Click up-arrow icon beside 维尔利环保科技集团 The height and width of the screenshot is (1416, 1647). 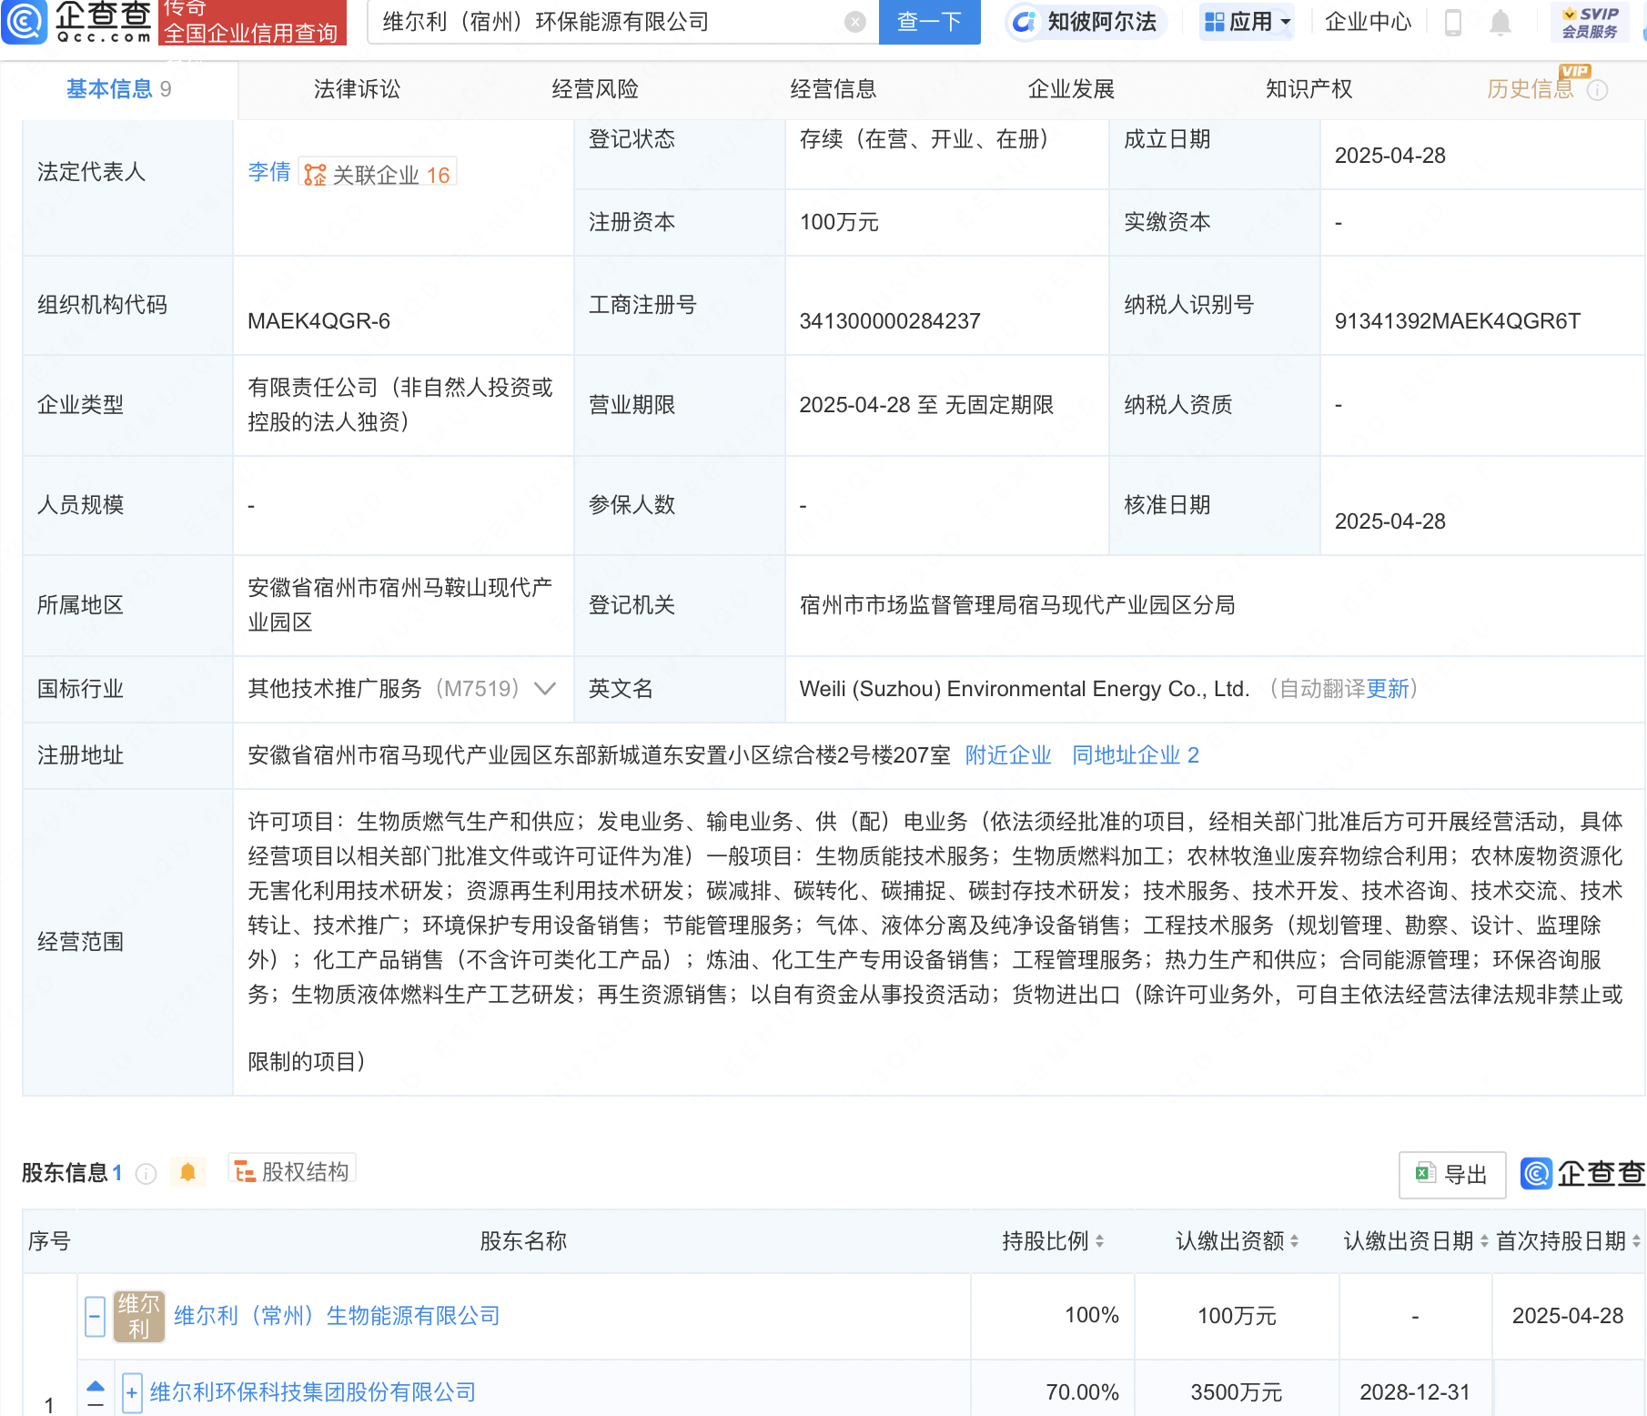[x=96, y=1386]
